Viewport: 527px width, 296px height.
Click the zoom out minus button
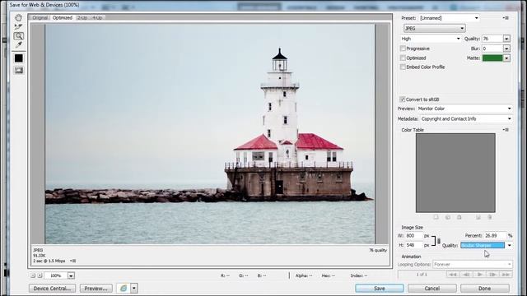33,275
